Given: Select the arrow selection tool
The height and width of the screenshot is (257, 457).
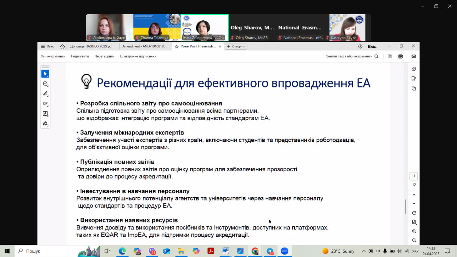Looking at the screenshot, I should [45, 74].
